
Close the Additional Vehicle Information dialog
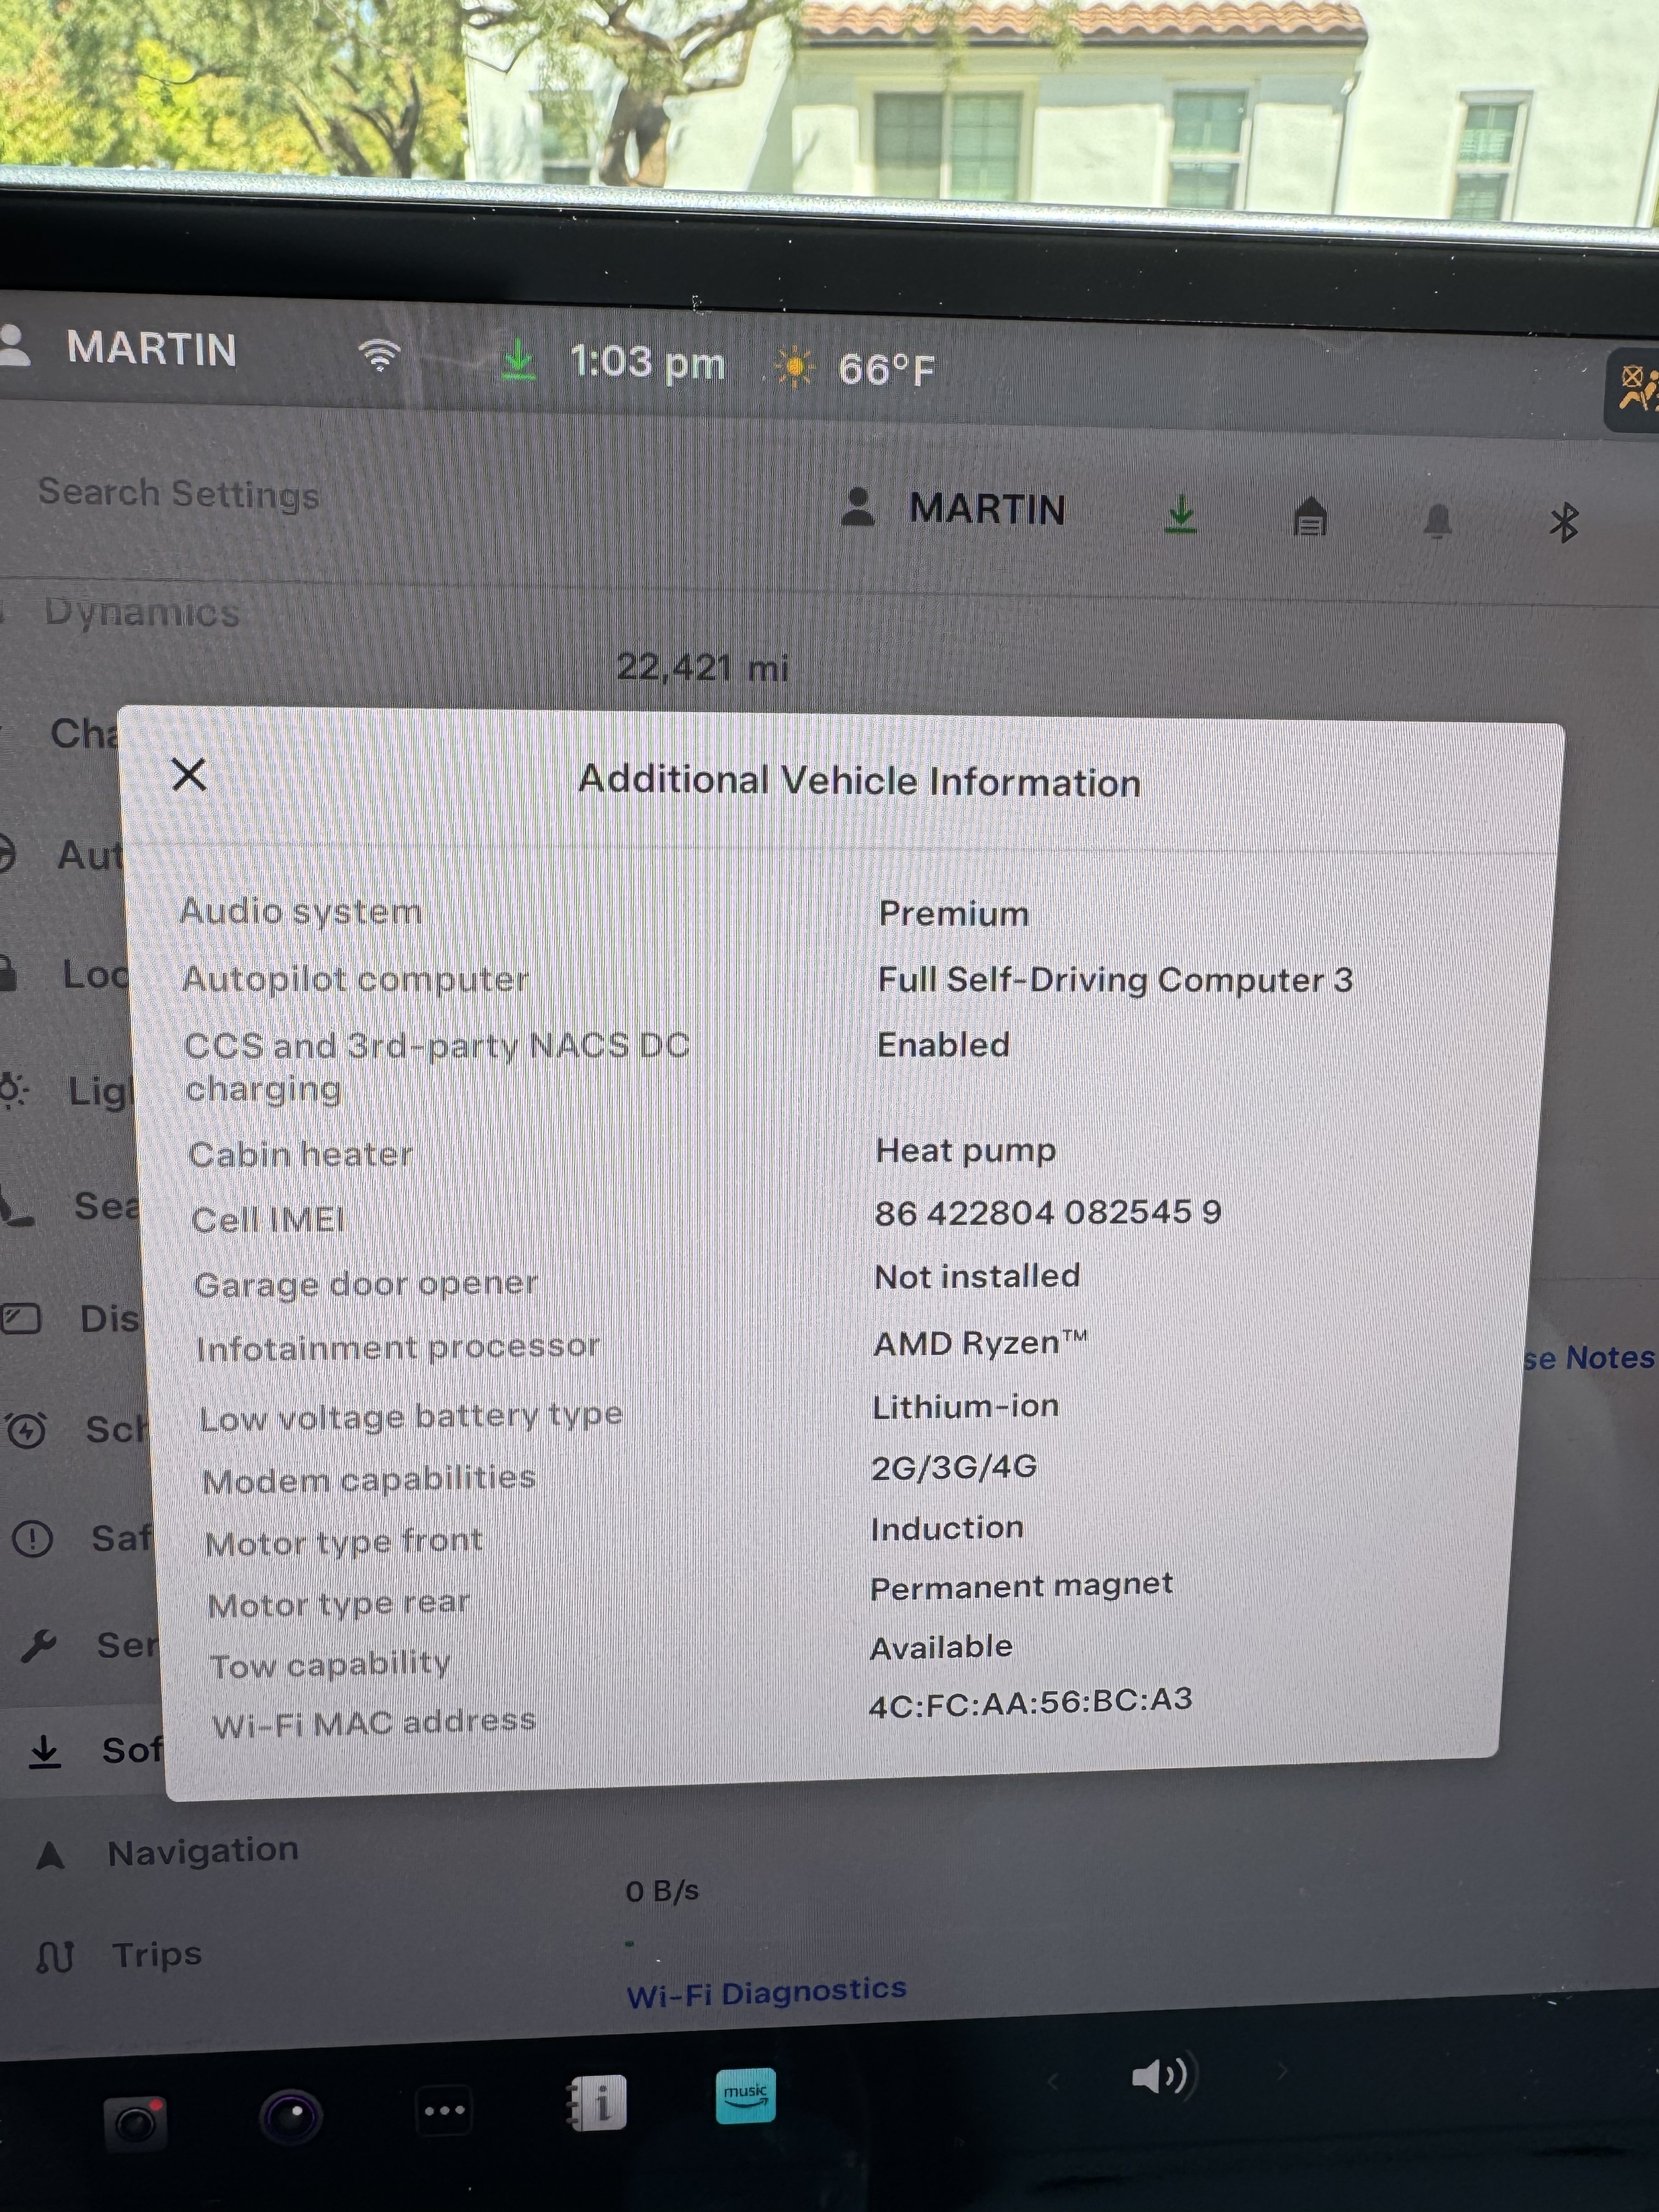pyautogui.click(x=188, y=774)
